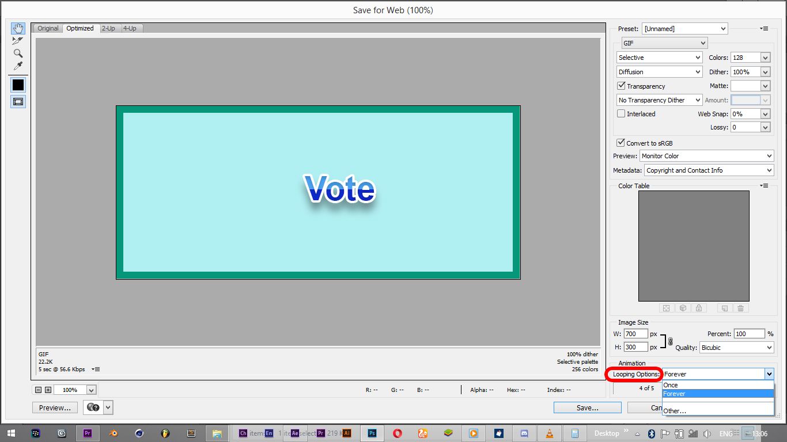The image size is (787, 442).
Task: Collapse the Looping Options combo arrow
Action: tap(769, 374)
